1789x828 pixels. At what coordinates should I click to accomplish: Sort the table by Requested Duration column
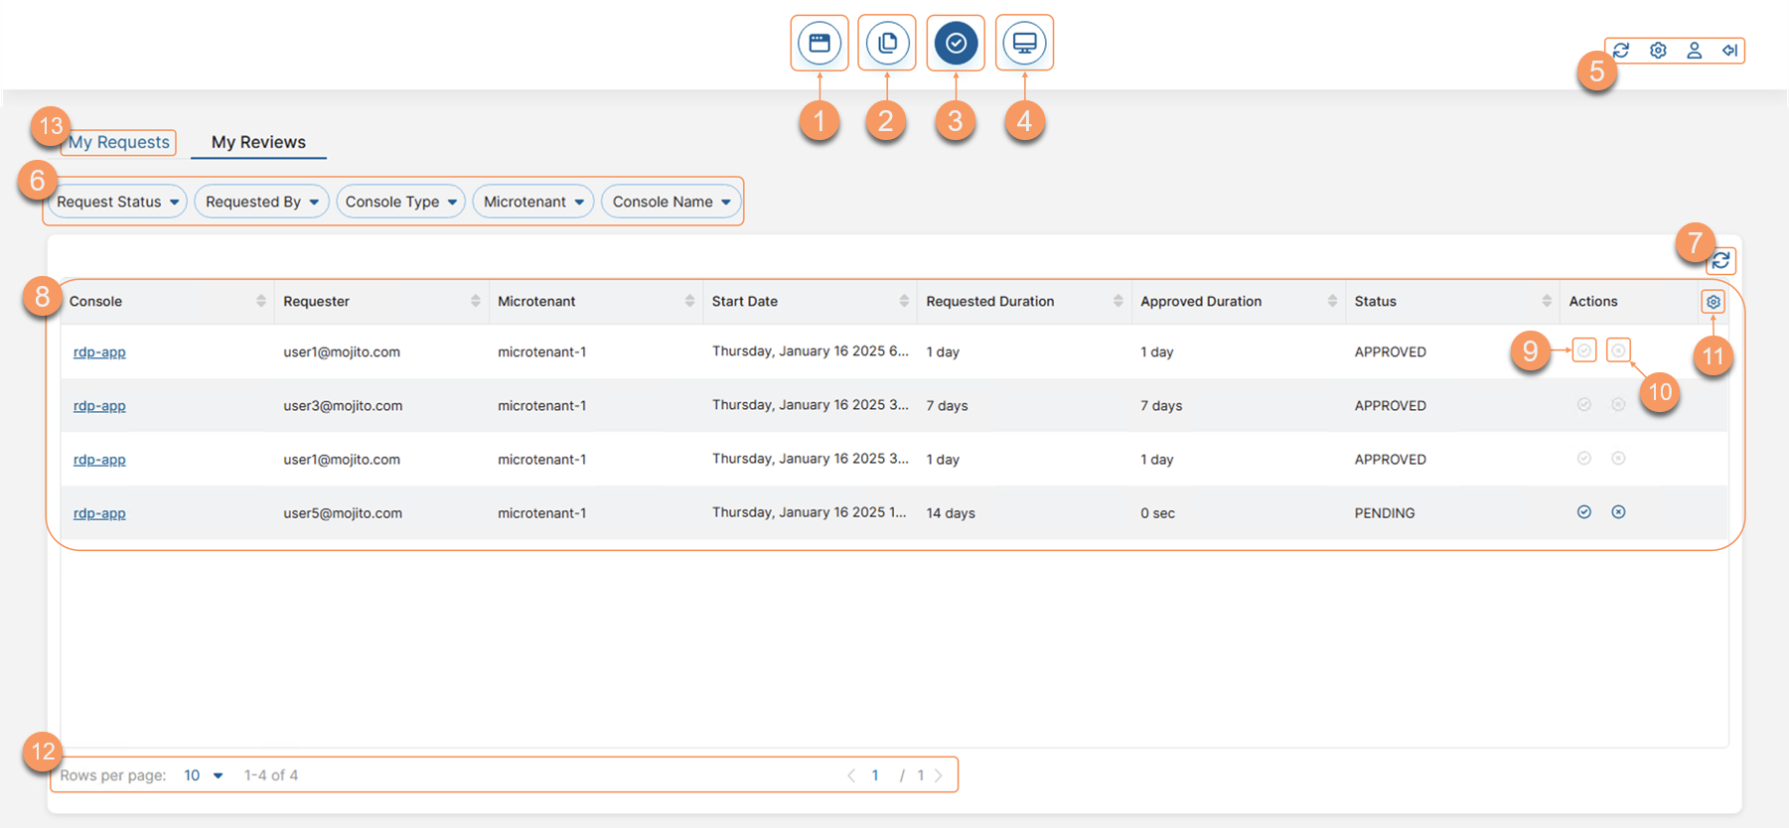(x=1118, y=301)
